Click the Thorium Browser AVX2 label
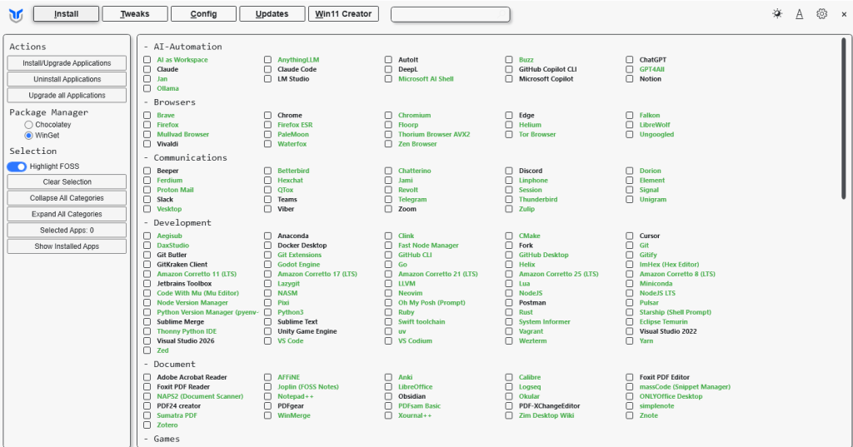Viewport: 853px width, 447px height. [x=433, y=134]
